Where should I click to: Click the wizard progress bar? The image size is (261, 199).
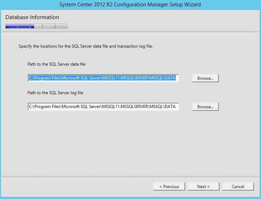pos(36,26)
